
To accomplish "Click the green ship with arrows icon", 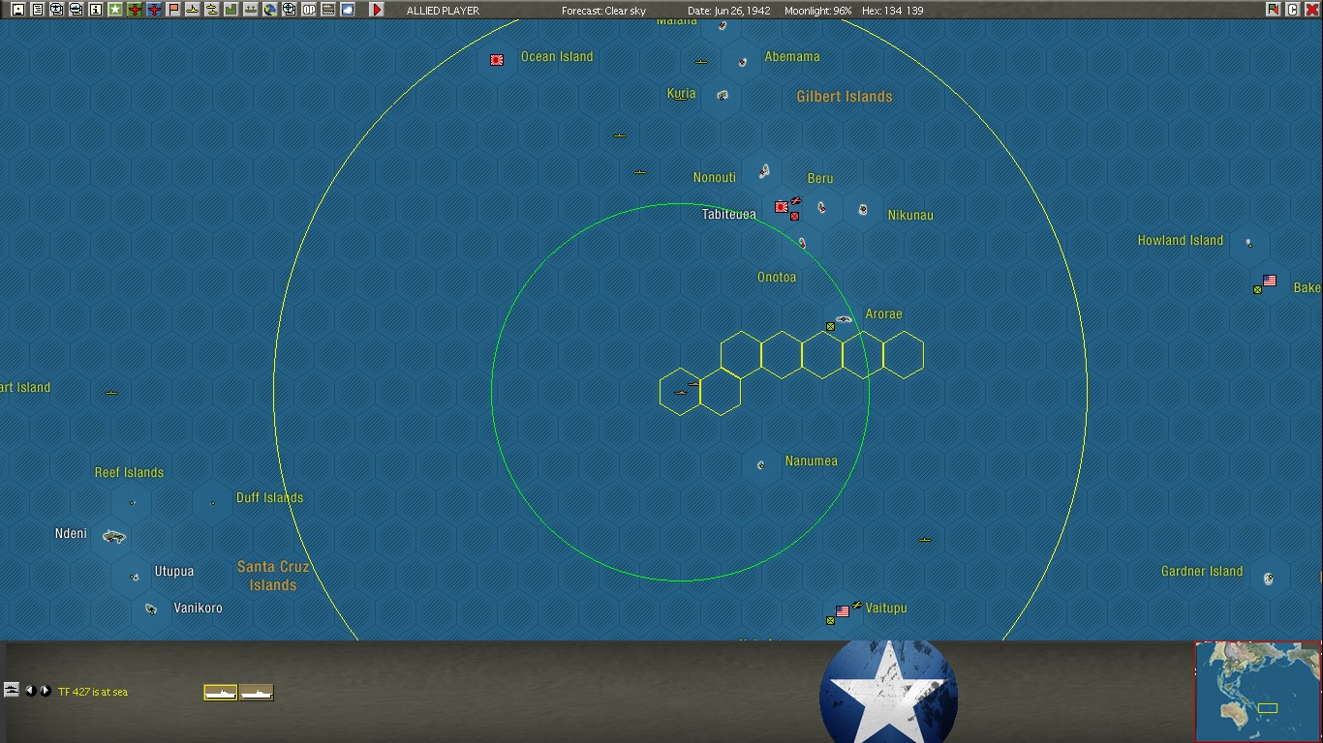I will click(x=251, y=10).
